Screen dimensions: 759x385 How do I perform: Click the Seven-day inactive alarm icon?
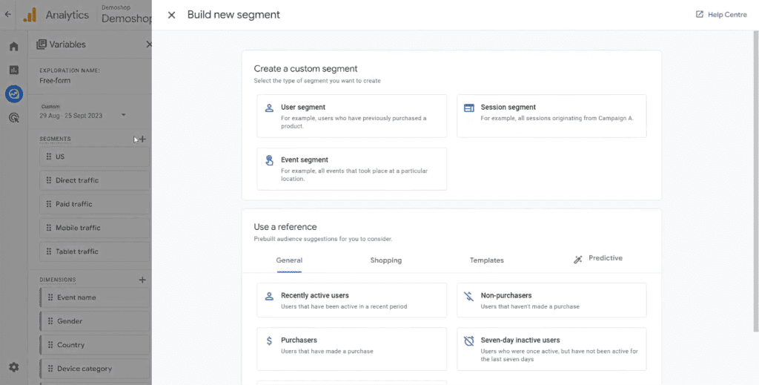pos(468,341)
